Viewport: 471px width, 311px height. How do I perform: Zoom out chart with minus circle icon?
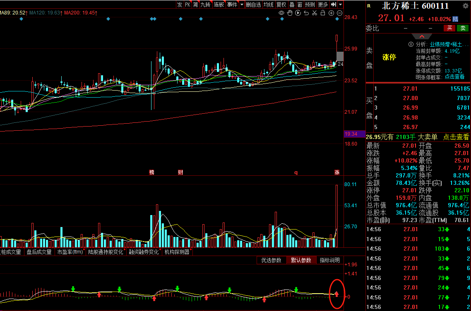click(x=340, y=13)
